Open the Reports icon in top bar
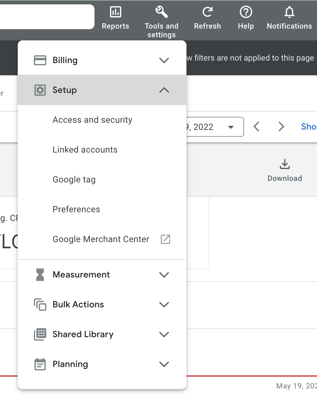The height and width of the screenshot is (399, 317). pyautogui.click(x=115, y=12)
